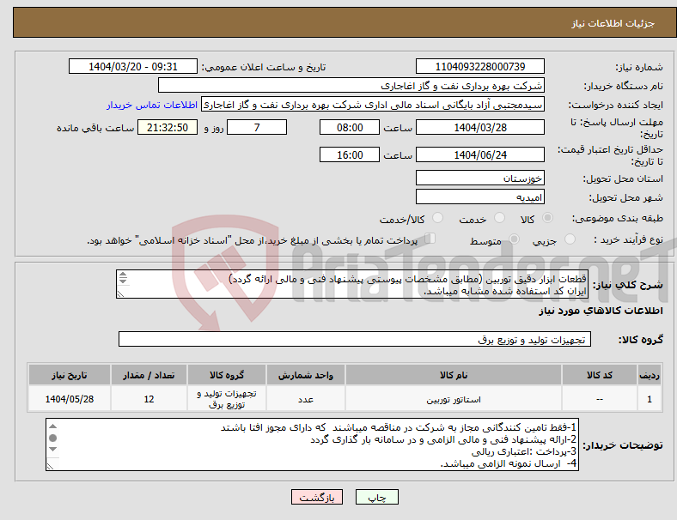The image size is (677, 520).
Task: Select the جزیی purchase type radio
Action: click(x=570, y=239)
